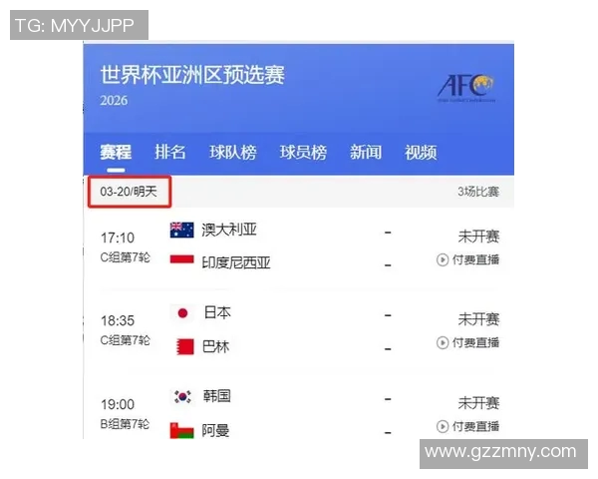
Task: Switch to the 视频 video tab
Action: [421, 152]
